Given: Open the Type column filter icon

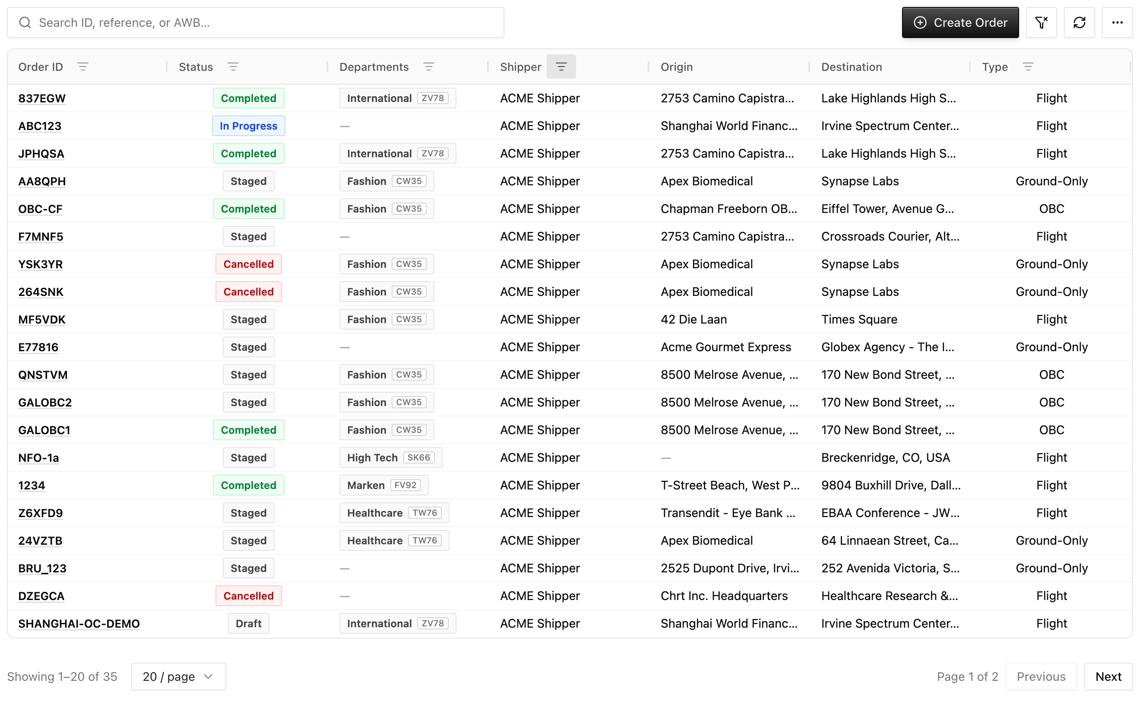Looking at the screenshot, I should point(1028,67).
